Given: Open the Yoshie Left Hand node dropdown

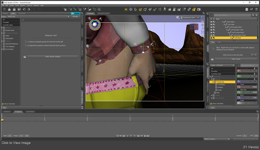Looking at the screenshot, I should (222, 65).
